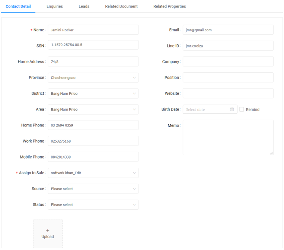Open the District dropdown
Image resolution: width=284 pixels, height=250 pixels.
[93, 94]
